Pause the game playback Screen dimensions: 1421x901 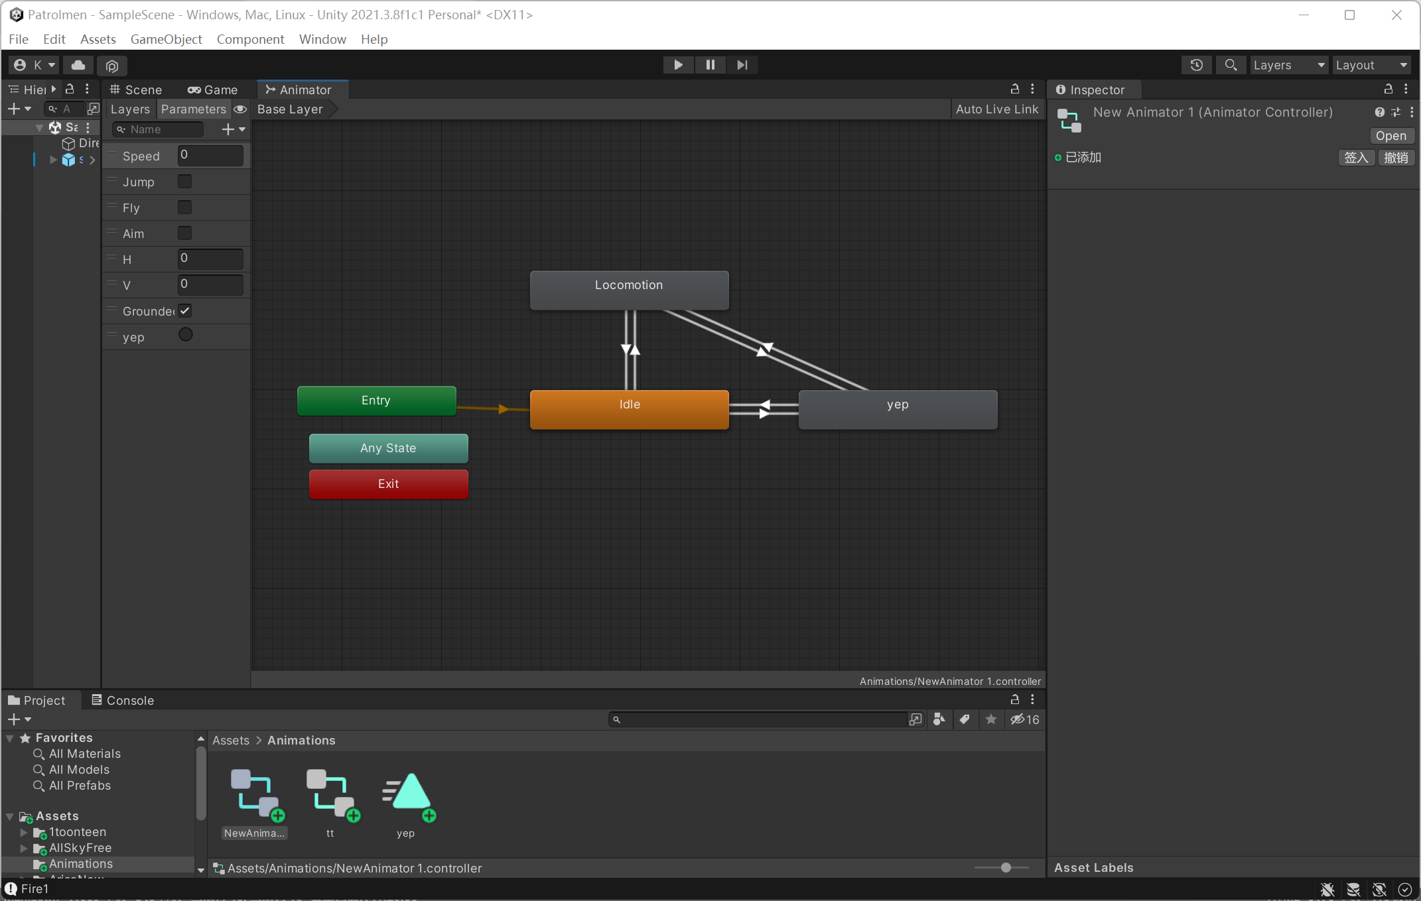[x=710, y=65]
